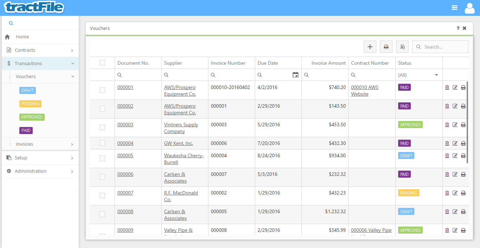The width and height of the screenshot is (480, 248).
Task: Open the Due Date calendar picker
Action: [x=296, y=75]
